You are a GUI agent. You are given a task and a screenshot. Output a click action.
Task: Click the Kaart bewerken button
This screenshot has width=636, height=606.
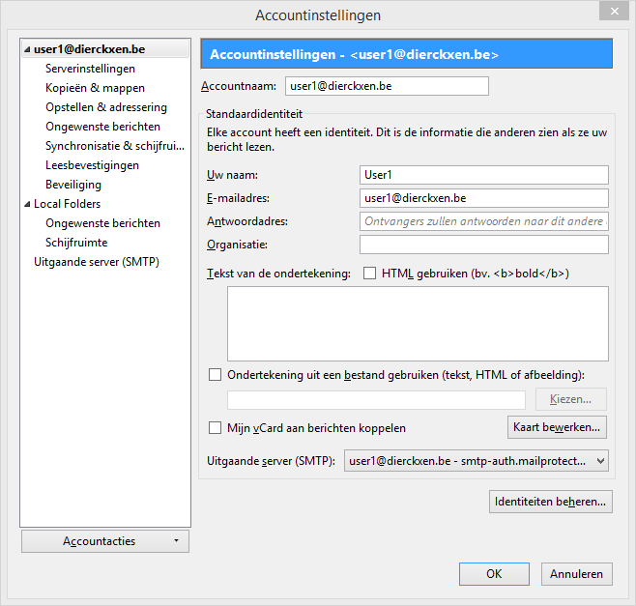point(556,426)
